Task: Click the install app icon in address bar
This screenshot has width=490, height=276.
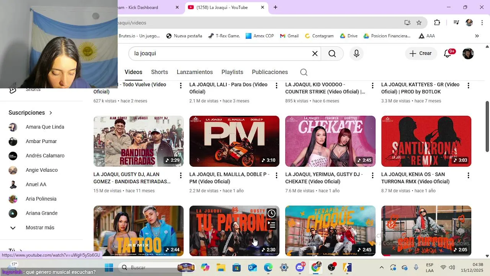Action: click(x=407, y=23)
